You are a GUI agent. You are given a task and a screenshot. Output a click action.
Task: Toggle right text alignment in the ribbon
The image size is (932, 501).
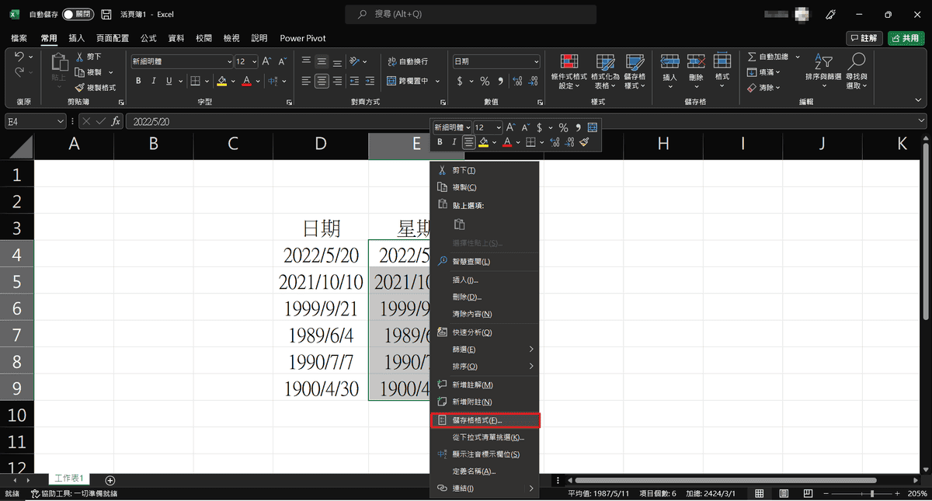336,81
